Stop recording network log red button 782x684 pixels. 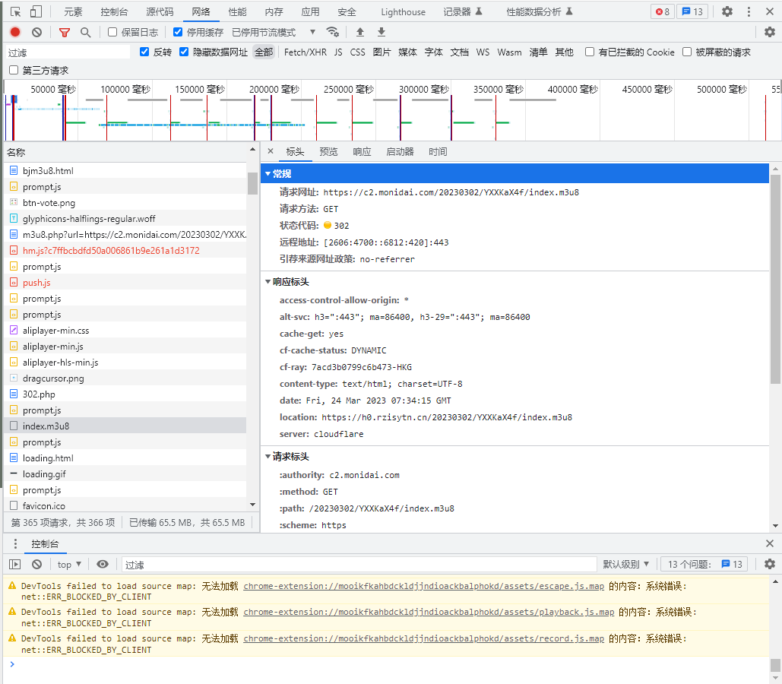[x=15, y=33]
